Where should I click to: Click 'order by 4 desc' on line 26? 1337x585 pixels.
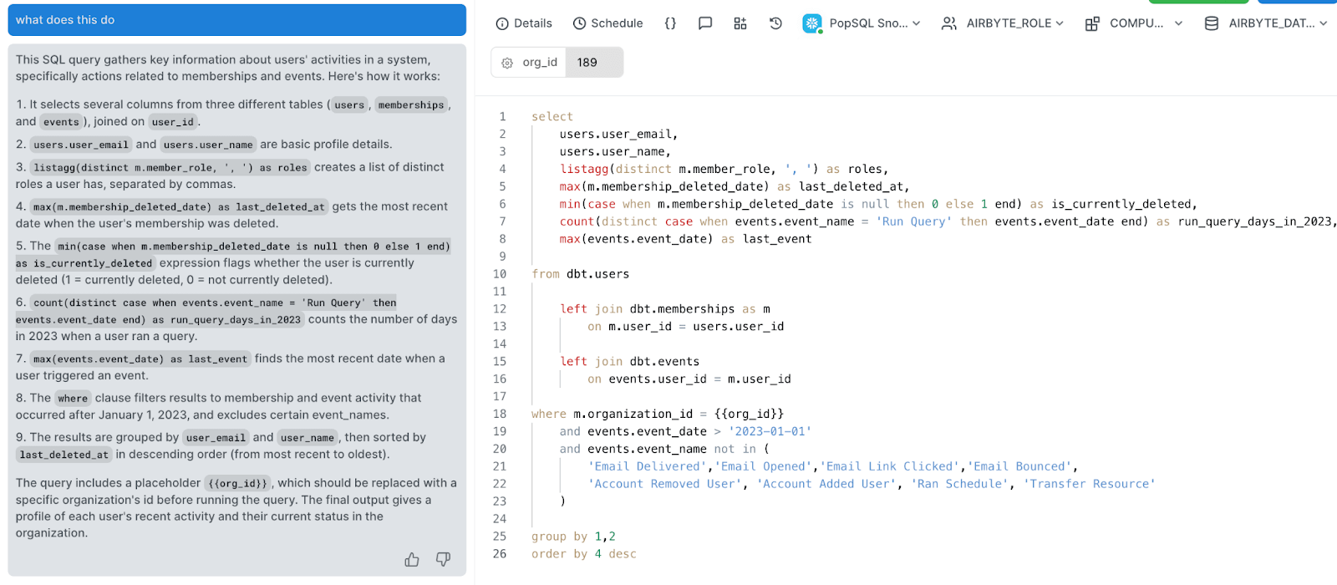(x=584, y=555)
